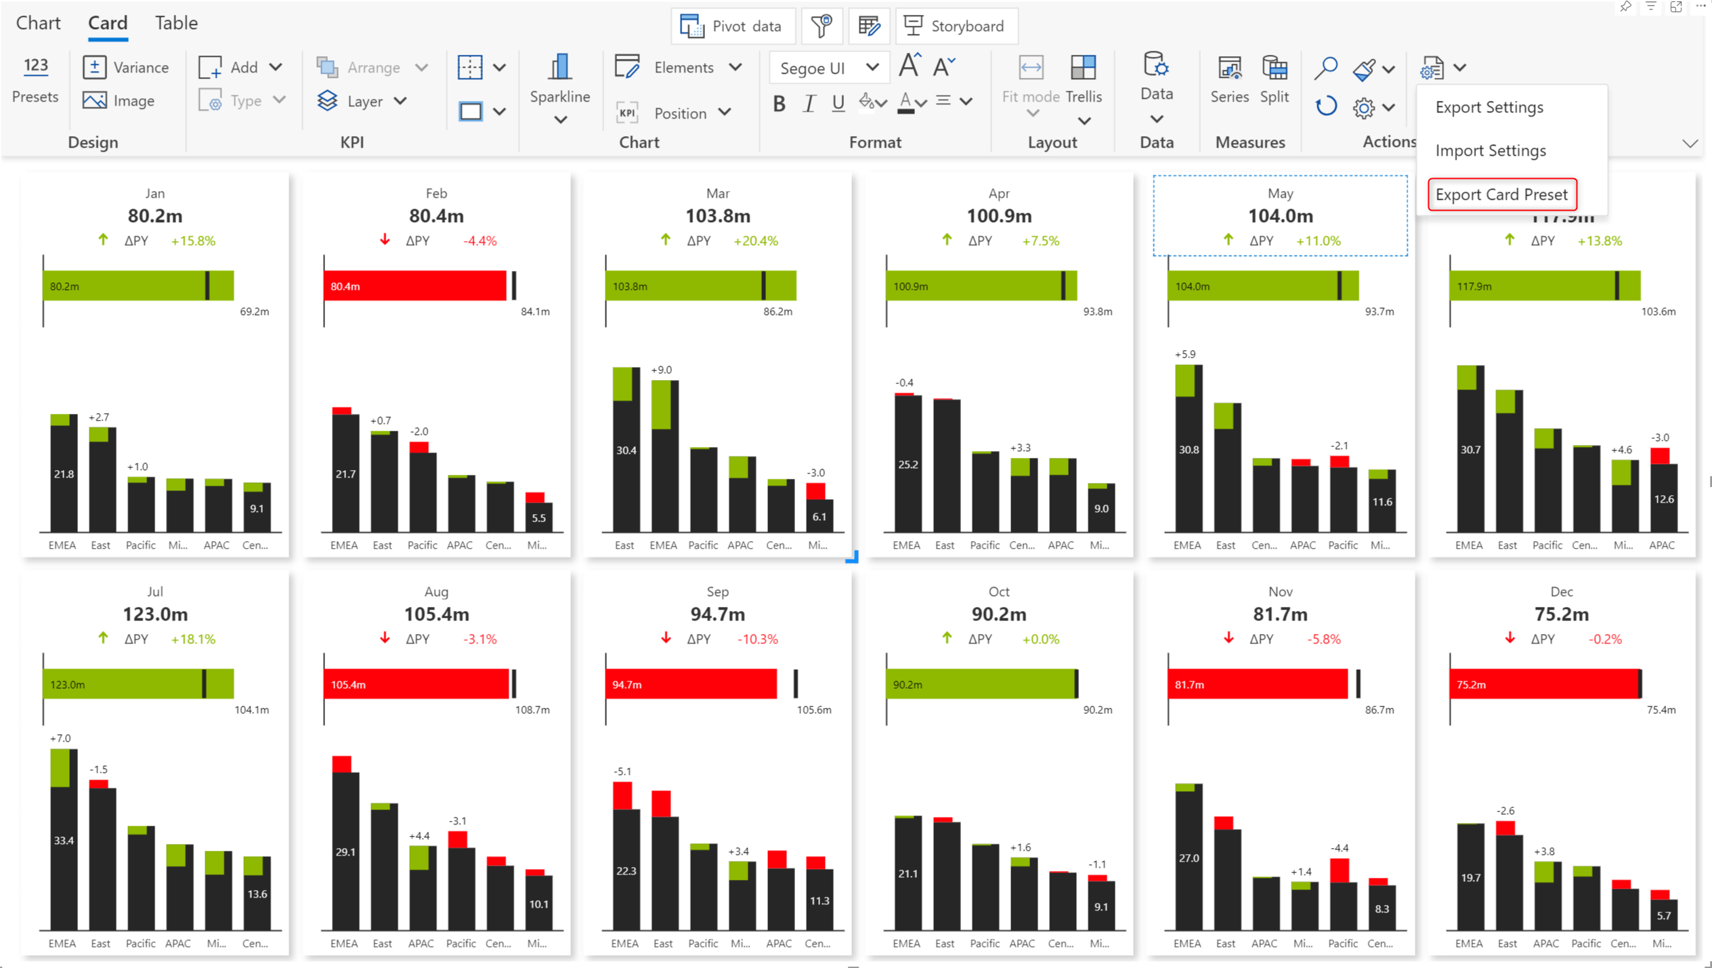Expand the Add dropdown arrow
Image resolution: width=1712 pixels, height=968 pixels.
276,67
